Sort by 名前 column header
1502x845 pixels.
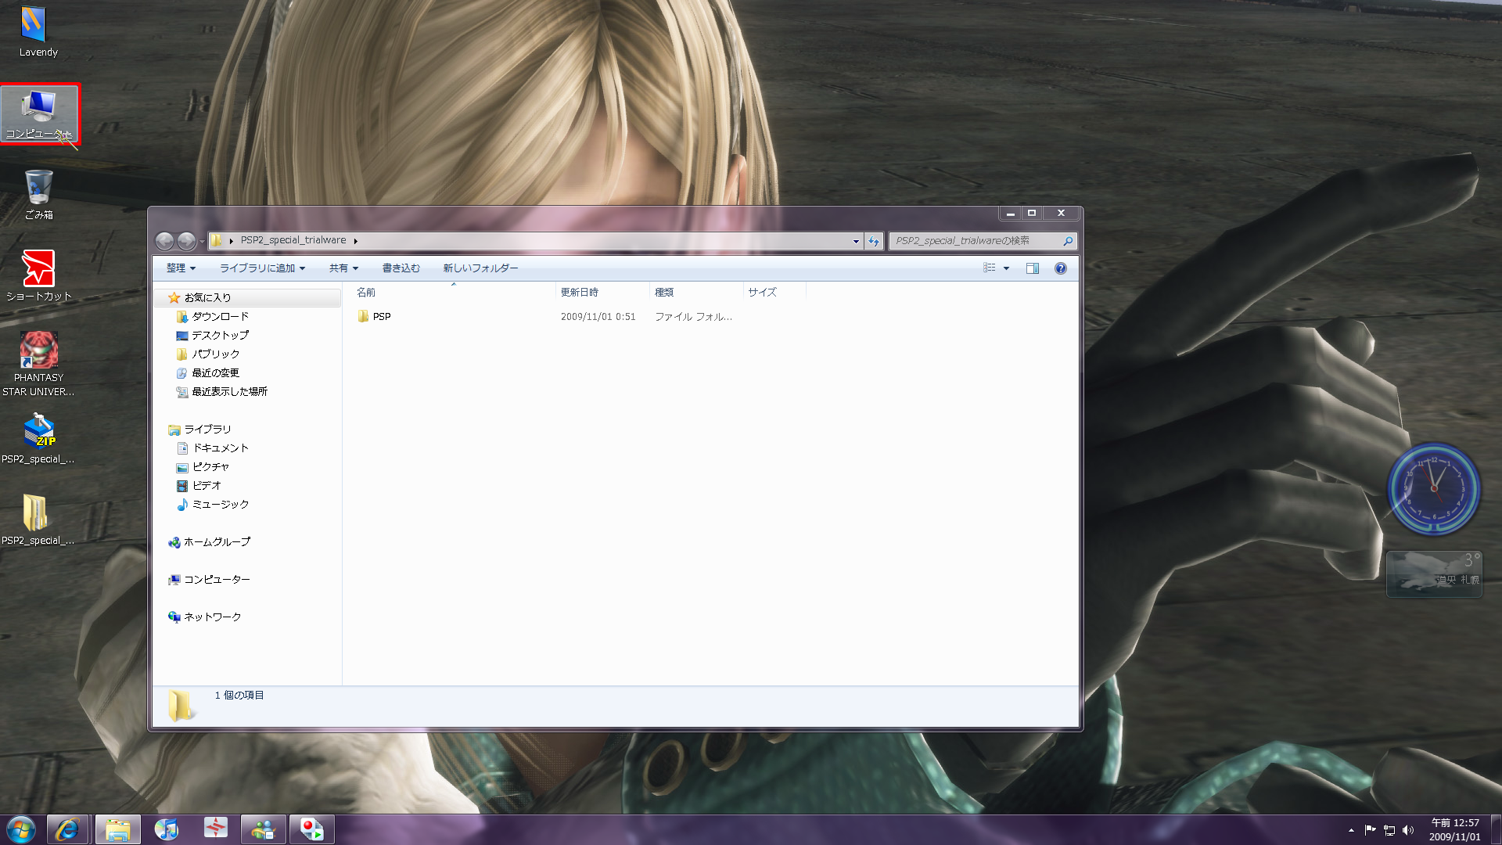point(452,292)
